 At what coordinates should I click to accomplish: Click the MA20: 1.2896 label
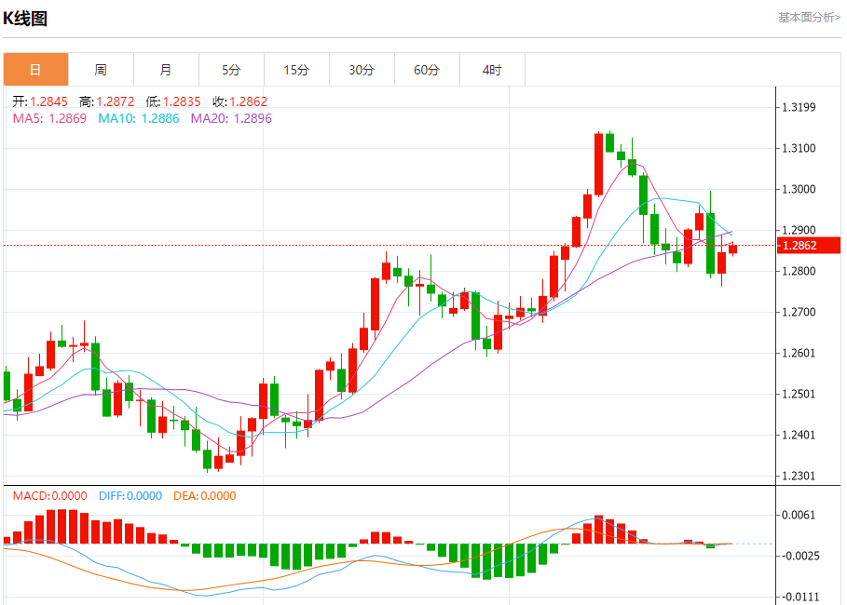pos(231,119)
